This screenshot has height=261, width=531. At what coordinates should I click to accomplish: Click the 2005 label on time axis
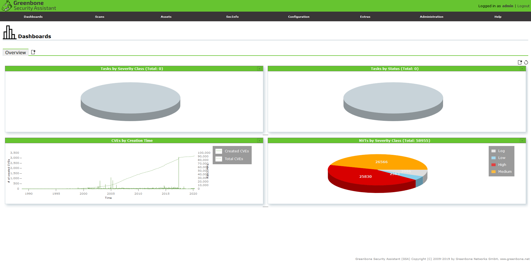[x=111, y=194]
